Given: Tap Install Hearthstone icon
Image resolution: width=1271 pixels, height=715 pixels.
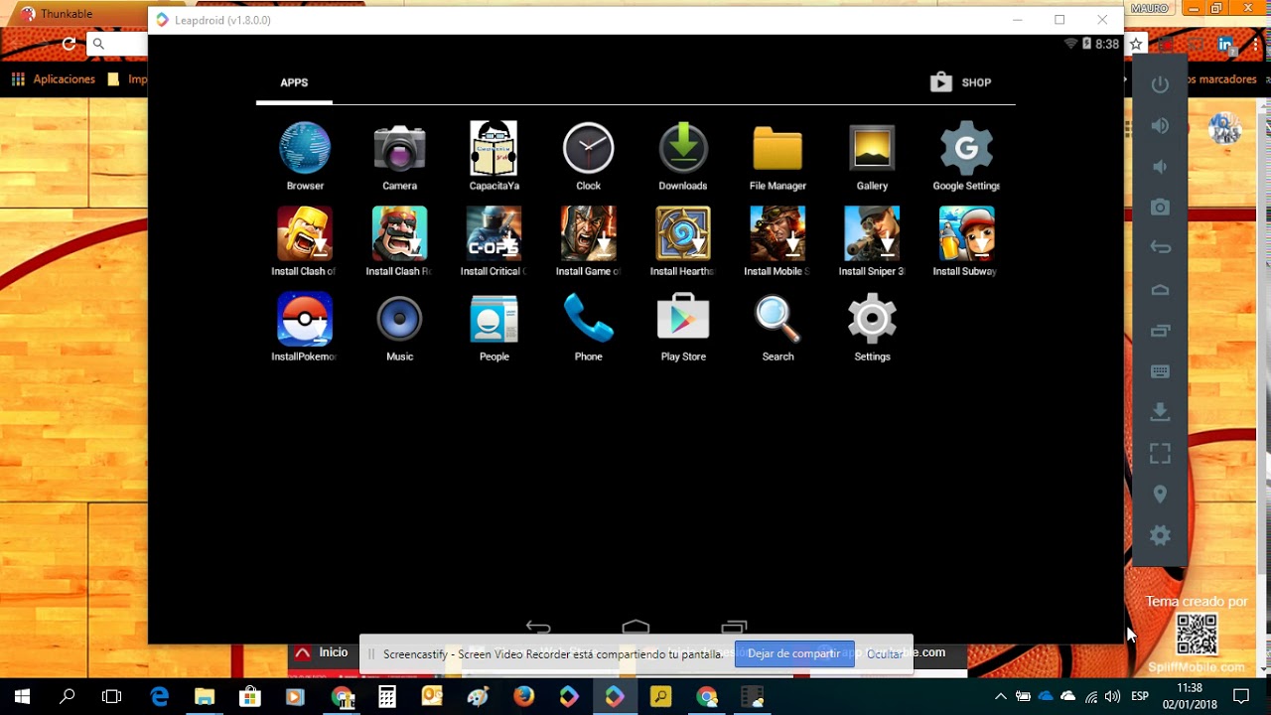Looking at the screenshot, I should point(683,233).
